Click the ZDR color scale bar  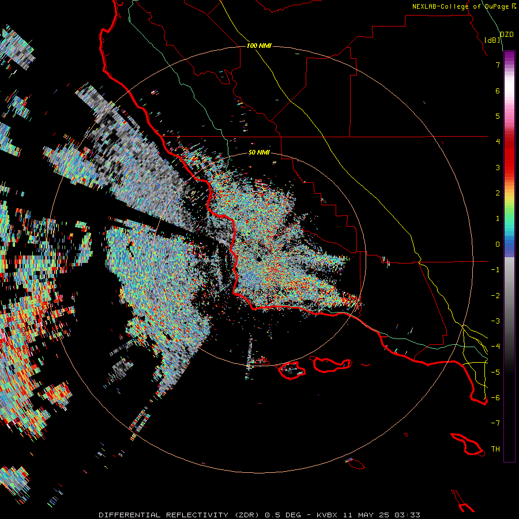509,256
